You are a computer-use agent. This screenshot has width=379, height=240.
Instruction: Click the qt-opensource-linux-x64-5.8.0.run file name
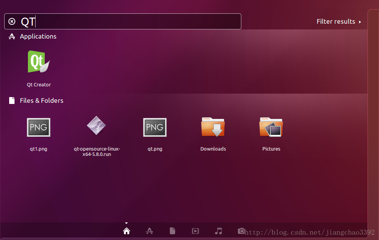click(x=97, y=151)
